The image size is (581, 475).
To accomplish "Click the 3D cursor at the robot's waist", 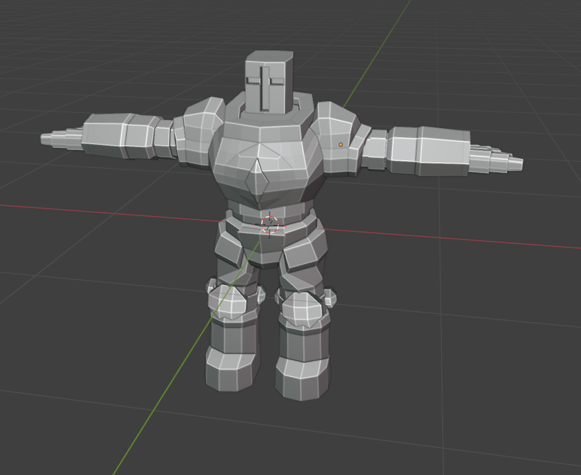I will tap(269, 224).
